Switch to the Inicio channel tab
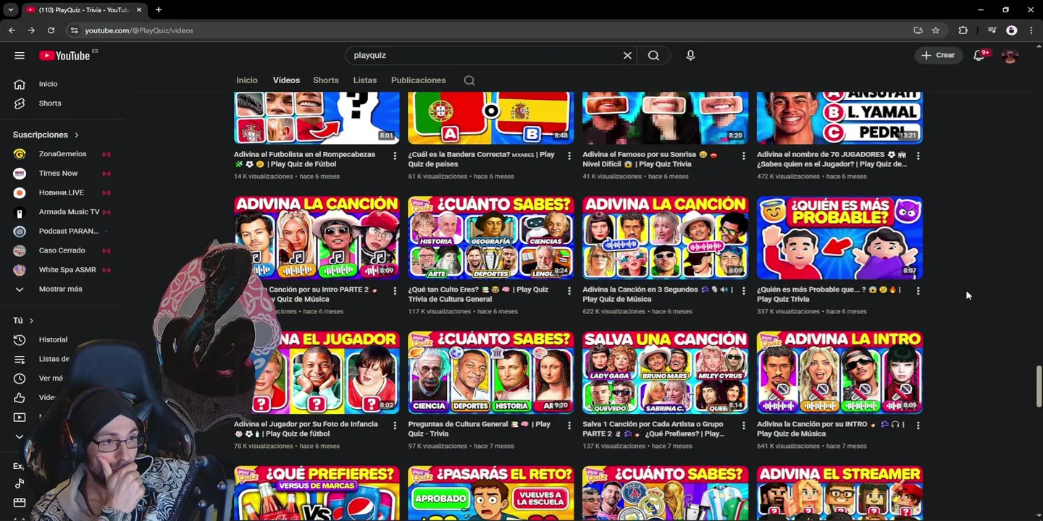Screen dimensions: 1043x521 (x=247, y=80)
